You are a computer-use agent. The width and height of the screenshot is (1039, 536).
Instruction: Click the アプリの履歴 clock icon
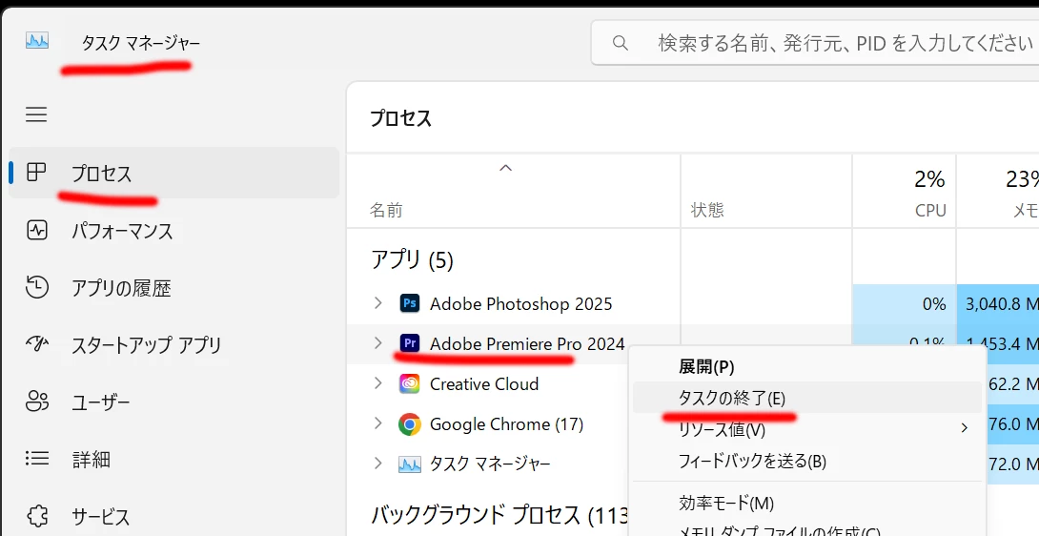(36, 287)
